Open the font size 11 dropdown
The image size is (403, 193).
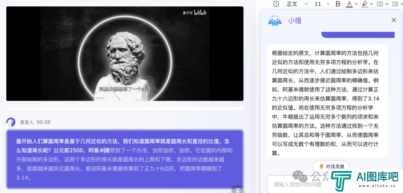[322, 4]
